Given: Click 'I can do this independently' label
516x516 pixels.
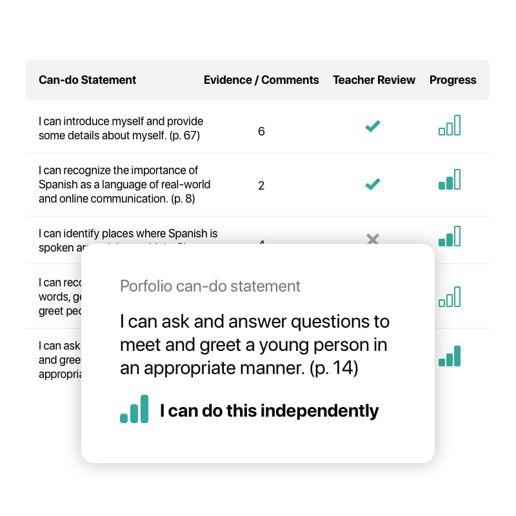Looking at the screenshot, I should click(x=269, y=411).
